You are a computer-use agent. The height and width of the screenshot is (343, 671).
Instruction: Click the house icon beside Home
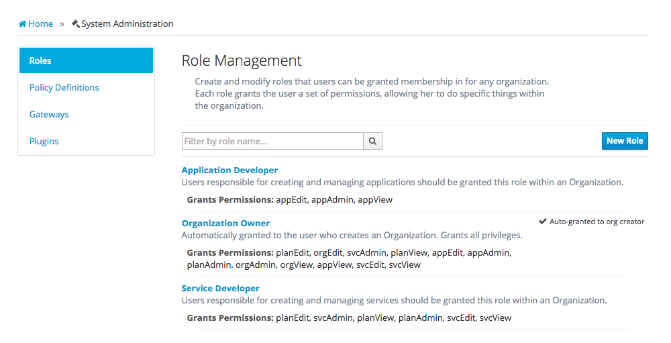[23, 24]
